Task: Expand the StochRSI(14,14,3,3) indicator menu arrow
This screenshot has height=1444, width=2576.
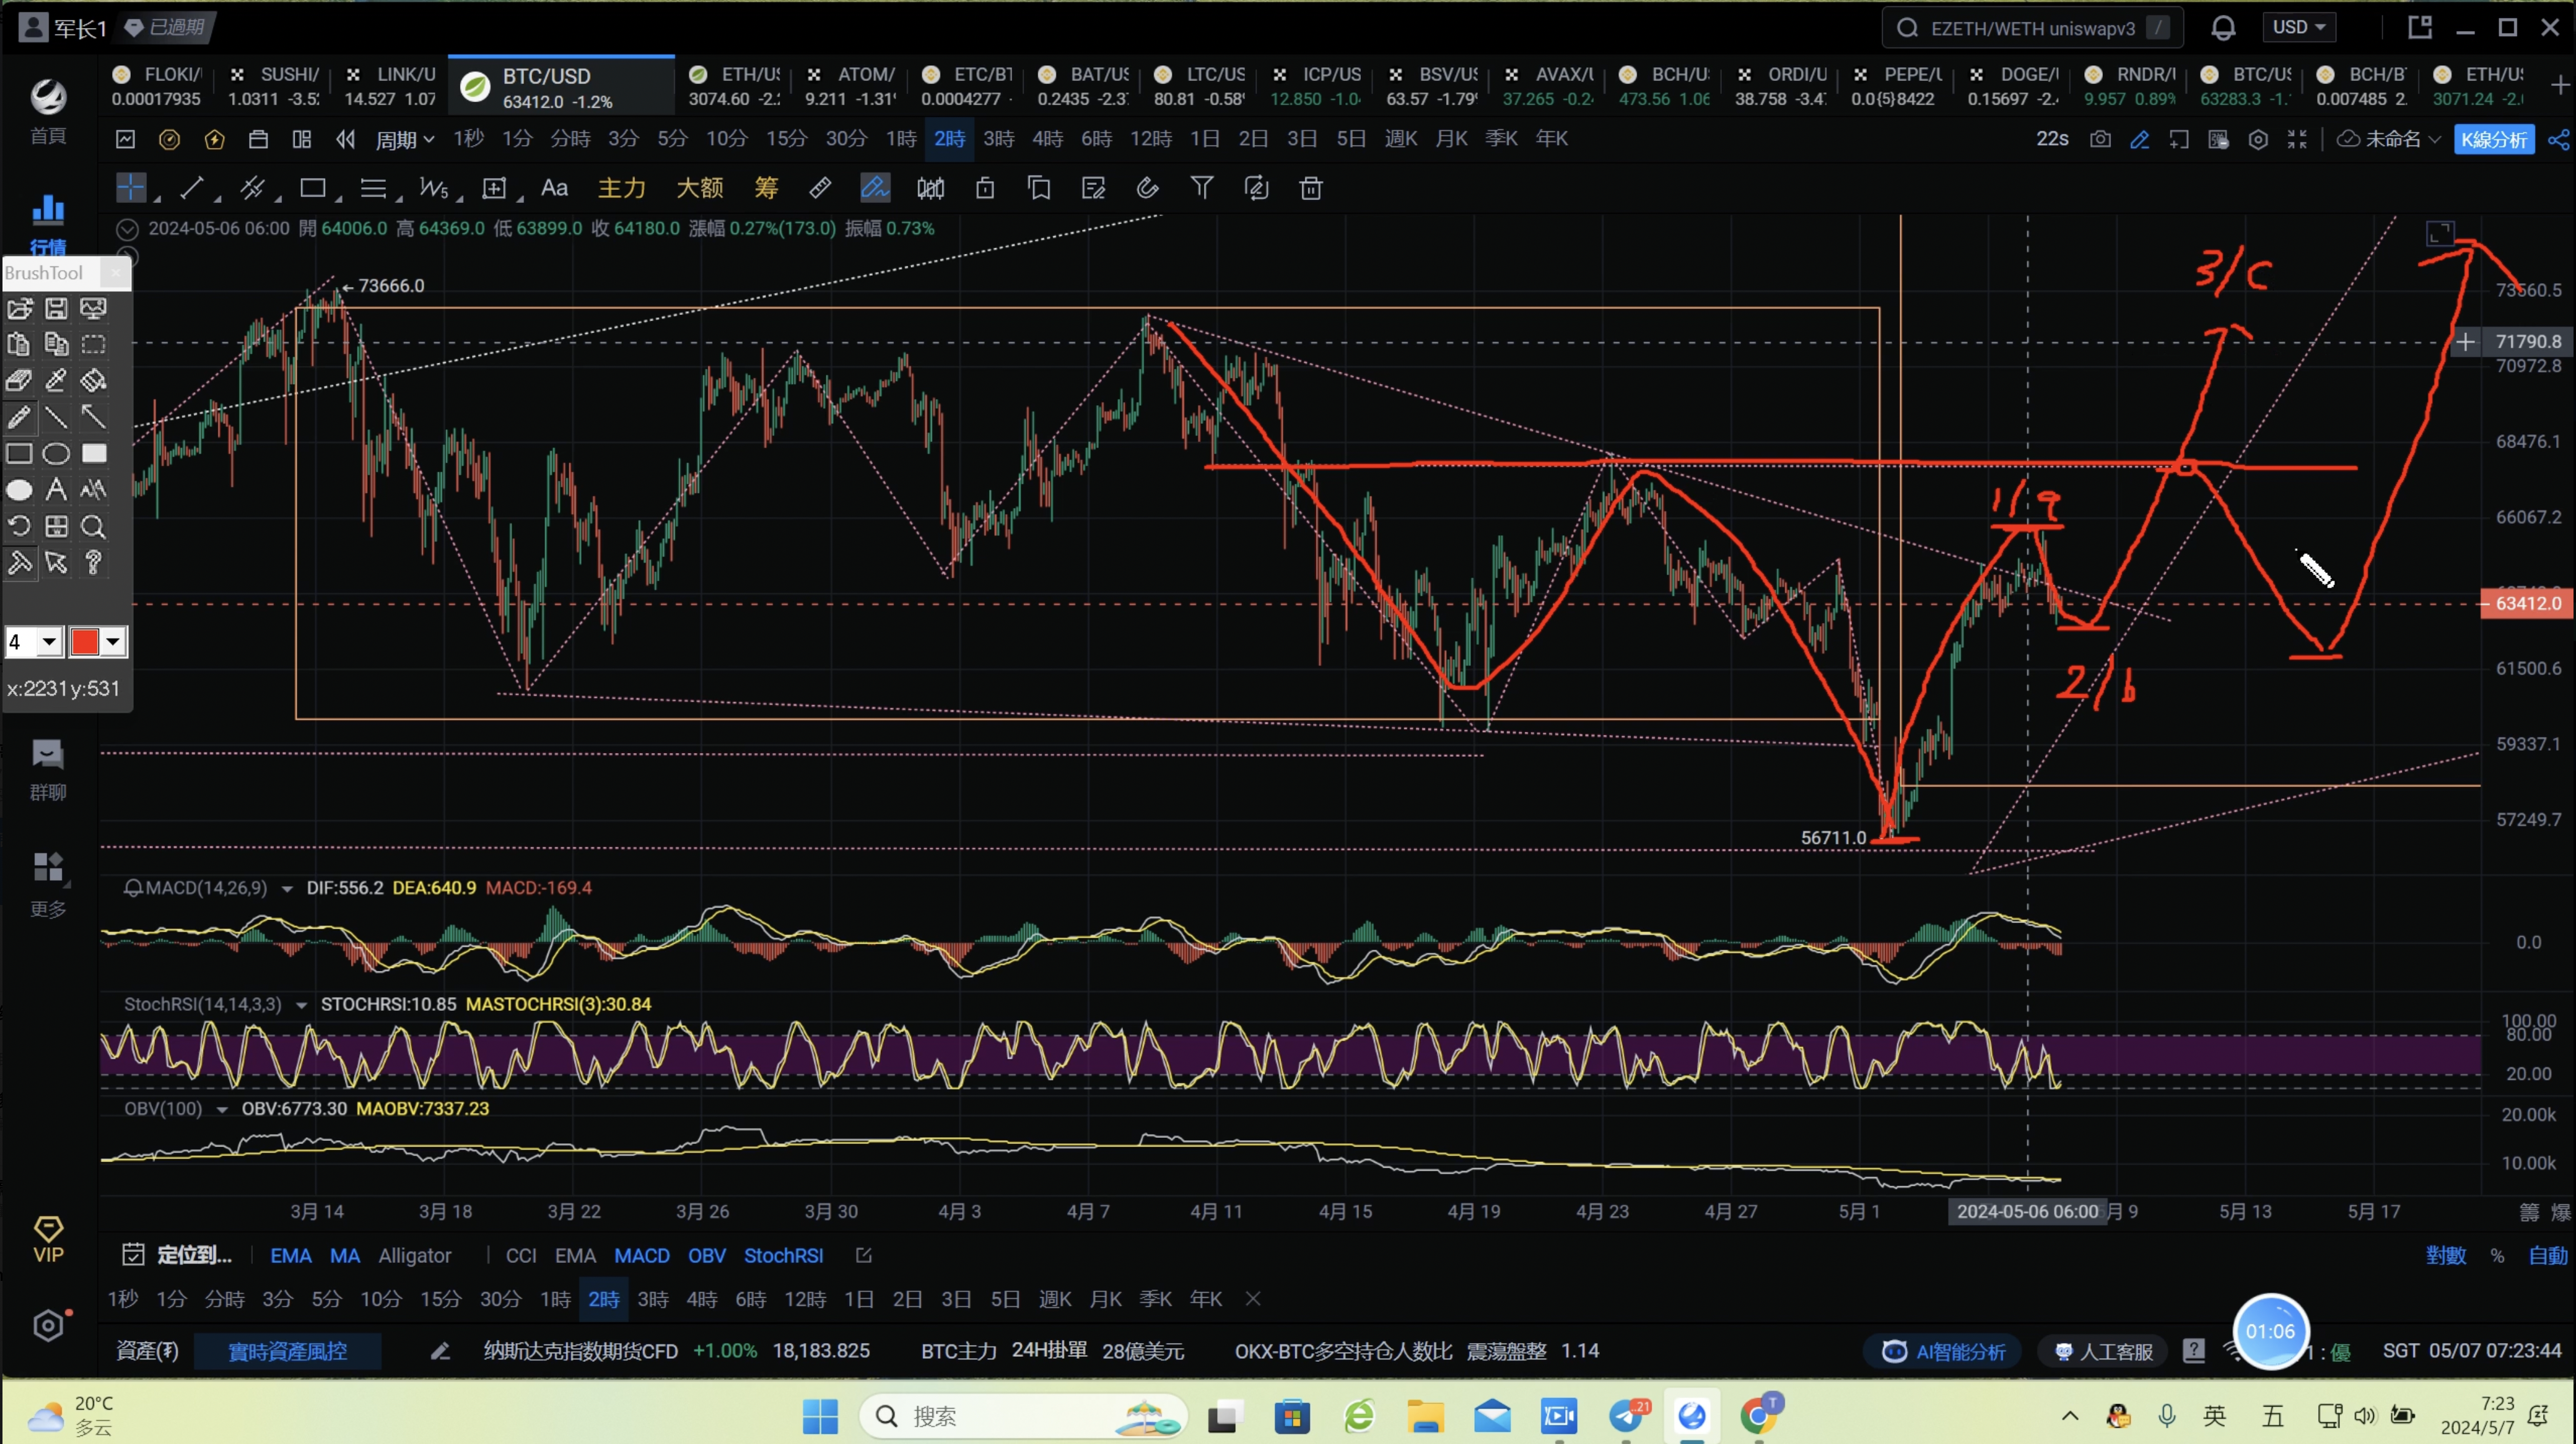Action: 301,1005
